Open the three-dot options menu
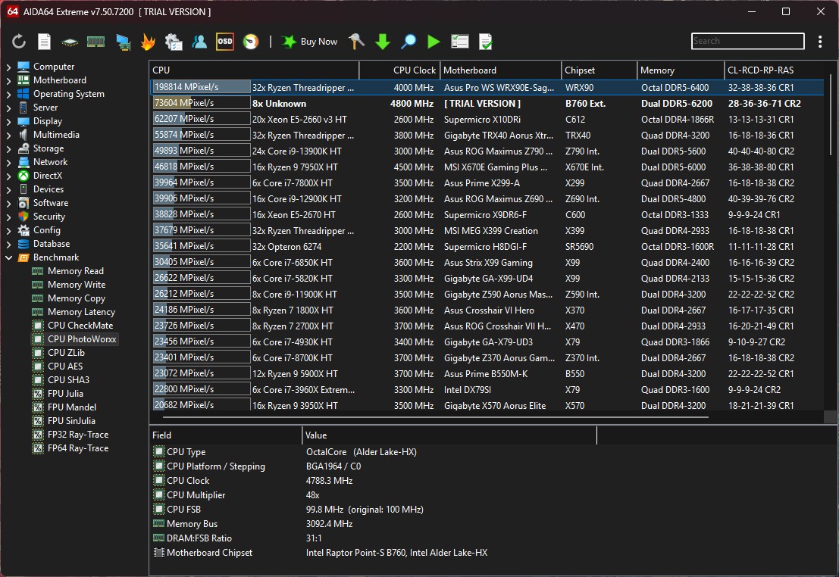Viewport: 839px width, 577px height. pos(820,42)
